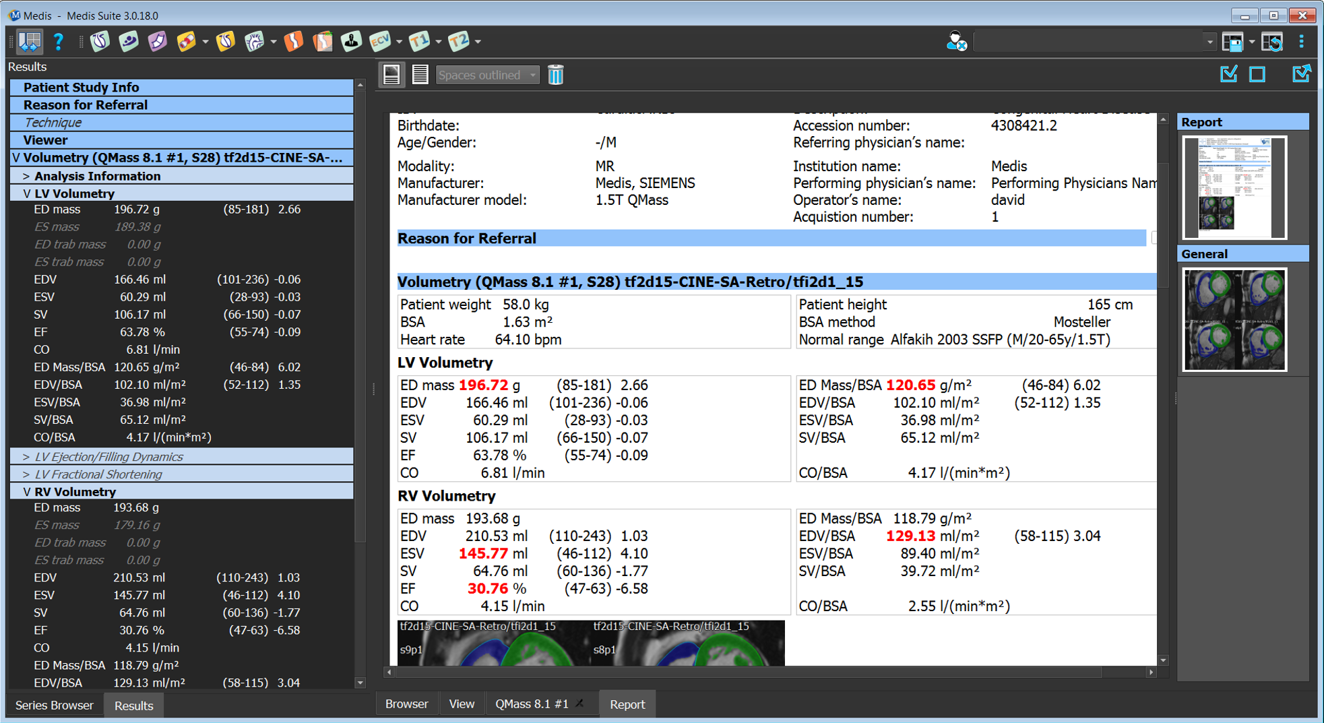
Task: Click the blue question mark help icon
Action: tap(59, 42)
